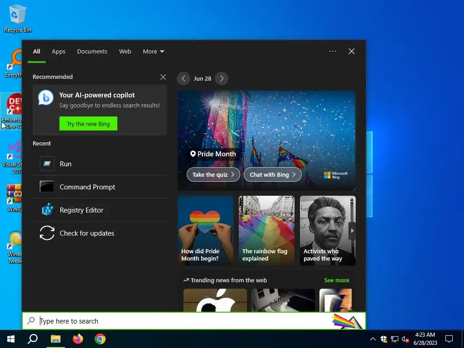This screenshot has height=348, width=464.
Task: Open the Winaero Tweaker desktop shortcut
Action: (15, 247)
